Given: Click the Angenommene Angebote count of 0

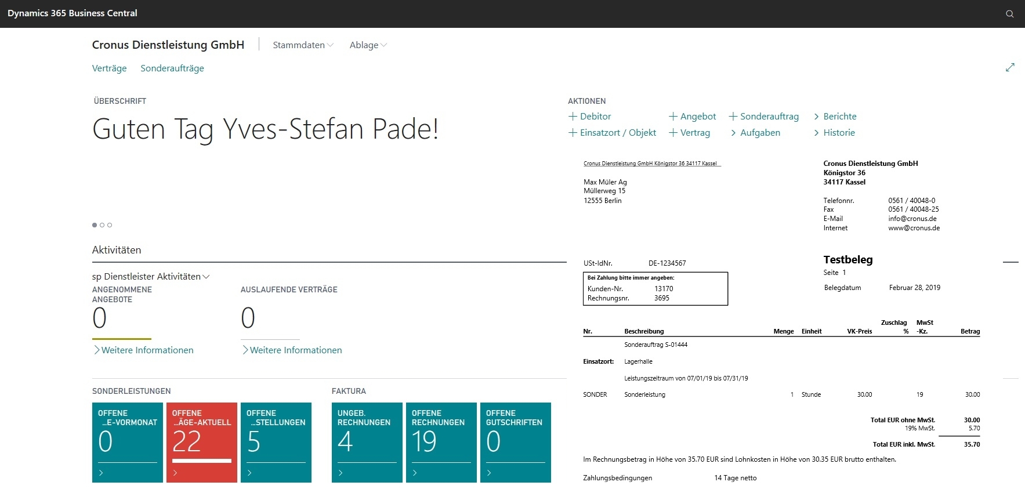Looking at the screenshot, I should pyautogui.click(x=99, y=318).
